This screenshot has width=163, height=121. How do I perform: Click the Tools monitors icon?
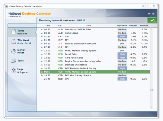point(14,61)
